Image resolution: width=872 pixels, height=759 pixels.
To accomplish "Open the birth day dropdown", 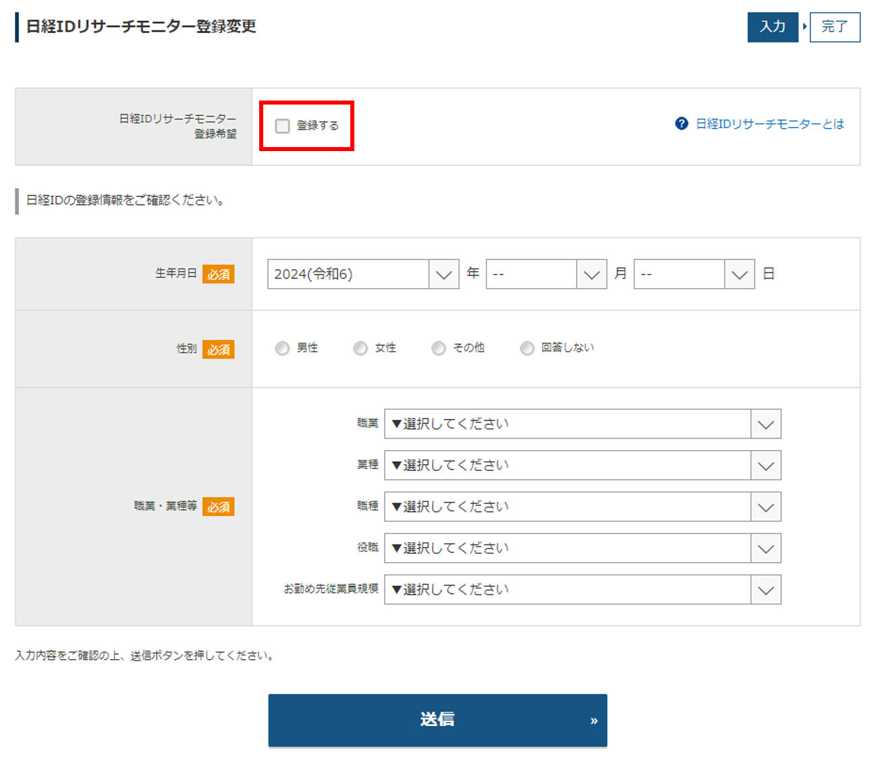I will coord(694,274).
